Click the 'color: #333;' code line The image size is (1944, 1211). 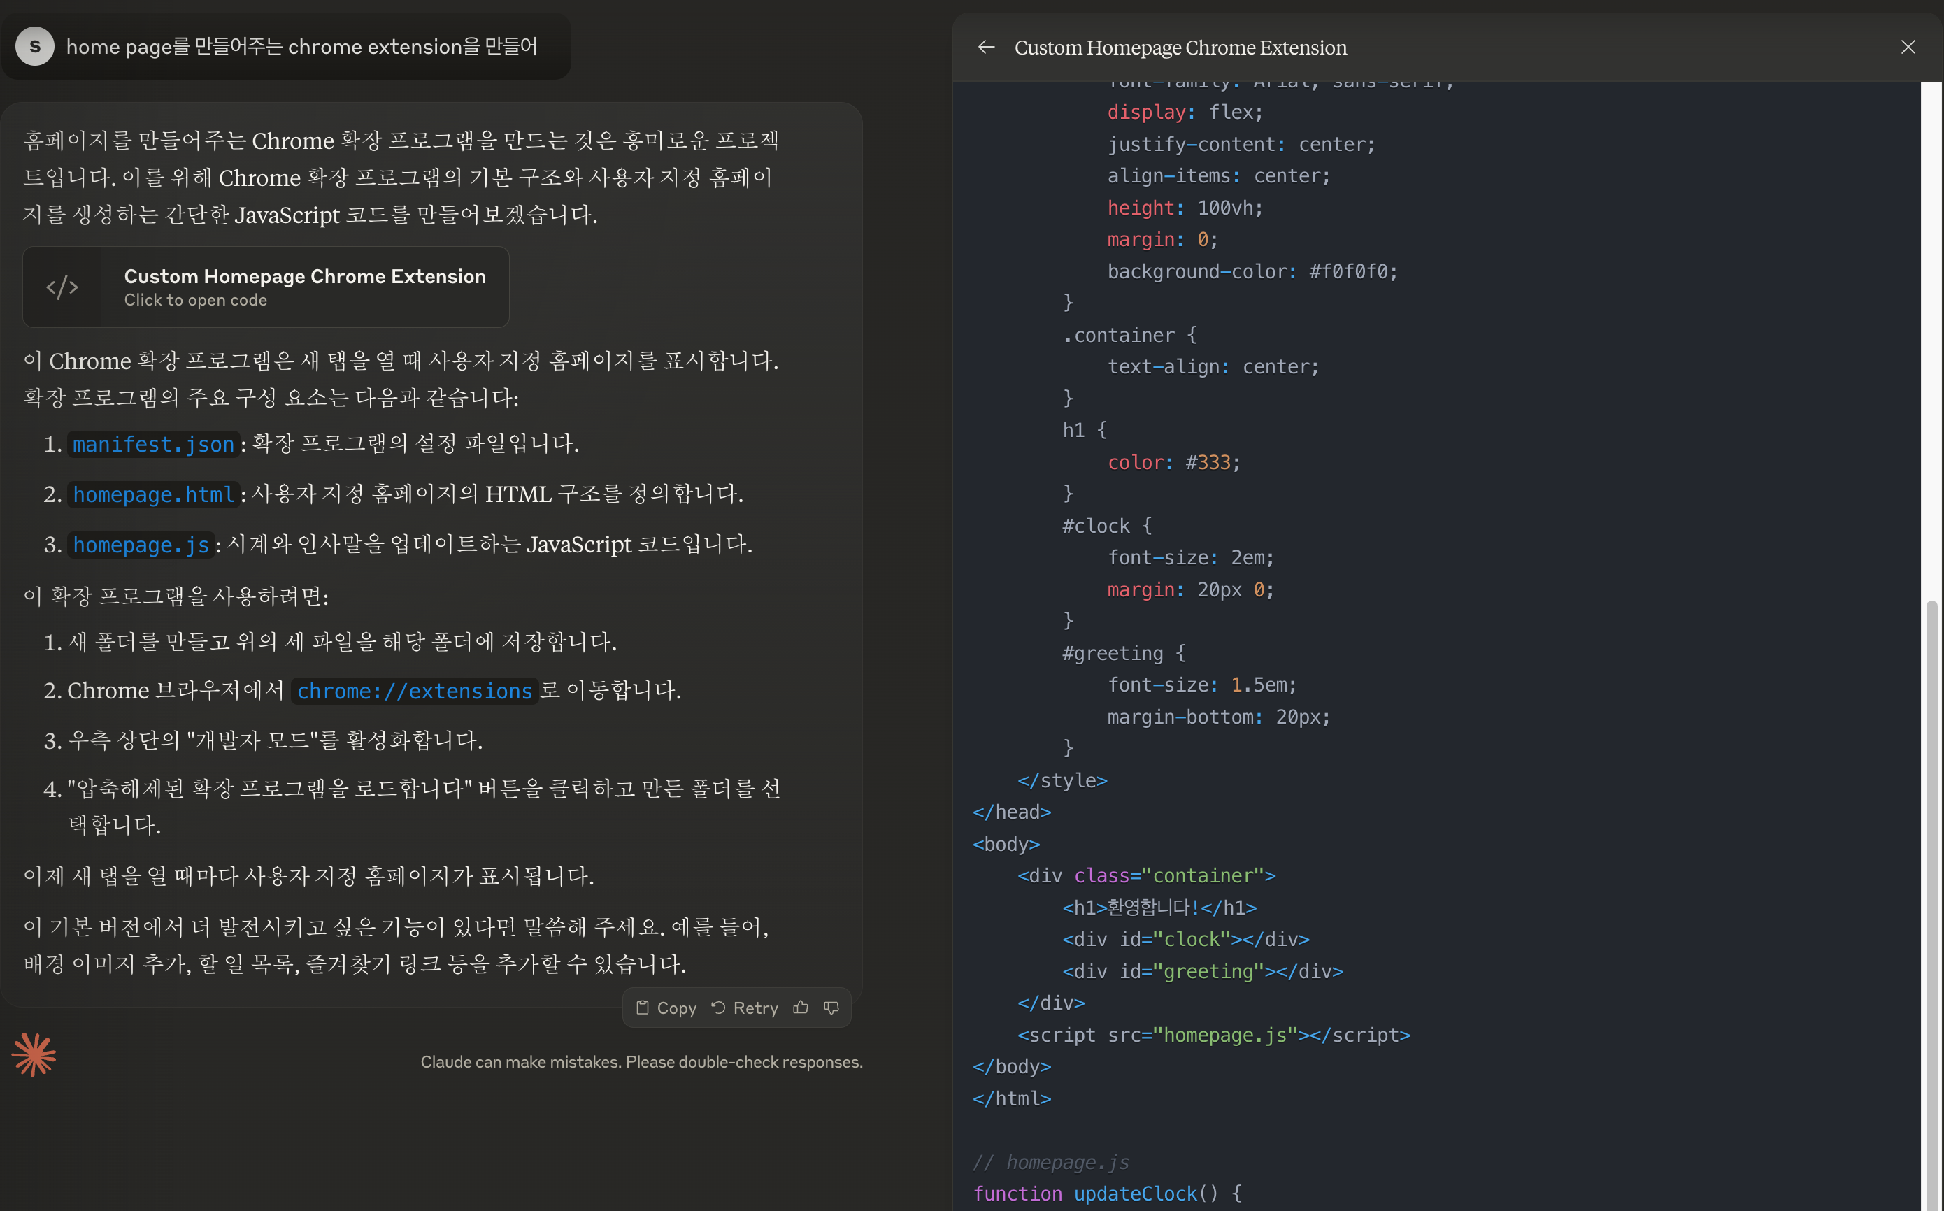click(1173, 462)
